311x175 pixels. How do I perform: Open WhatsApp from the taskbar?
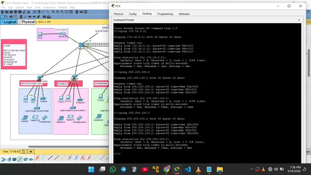pos(113,170)
